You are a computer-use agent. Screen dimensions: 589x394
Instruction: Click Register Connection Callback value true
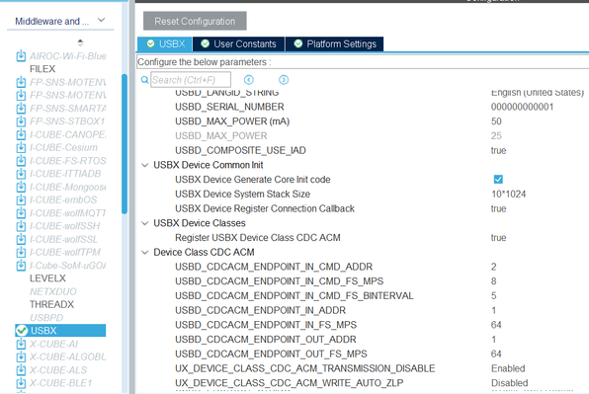(x=498, y=208)
